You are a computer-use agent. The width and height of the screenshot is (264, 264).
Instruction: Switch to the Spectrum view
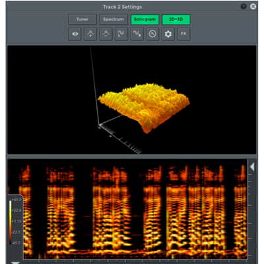click(114, 20)
